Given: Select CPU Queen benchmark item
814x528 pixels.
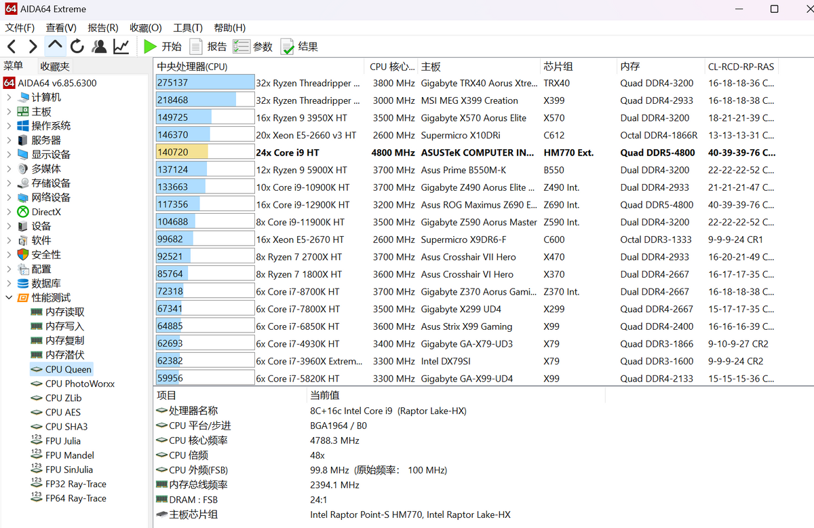Looking at the screenshot, I should click(x=61, y=369).
